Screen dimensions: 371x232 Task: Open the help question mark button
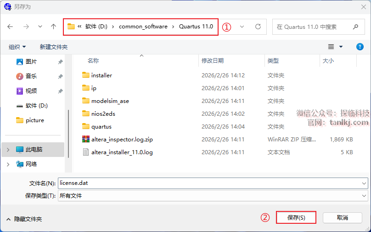click(x=360, y=47)
